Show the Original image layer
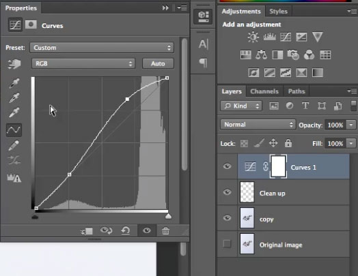358x276 pixels. 227,244
